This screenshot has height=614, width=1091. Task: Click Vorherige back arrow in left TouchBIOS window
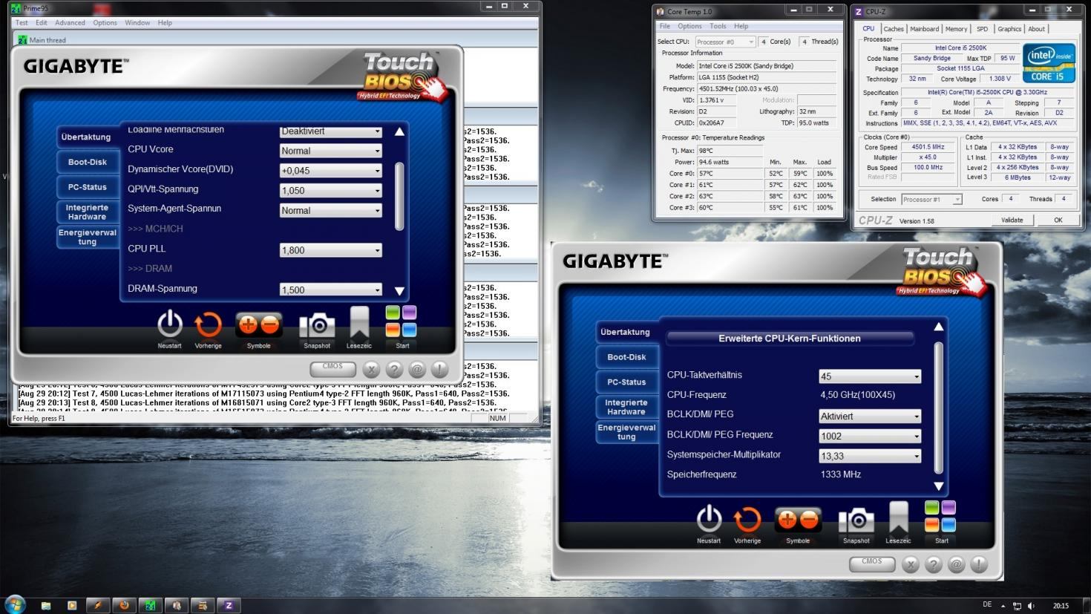coord(208,324)
